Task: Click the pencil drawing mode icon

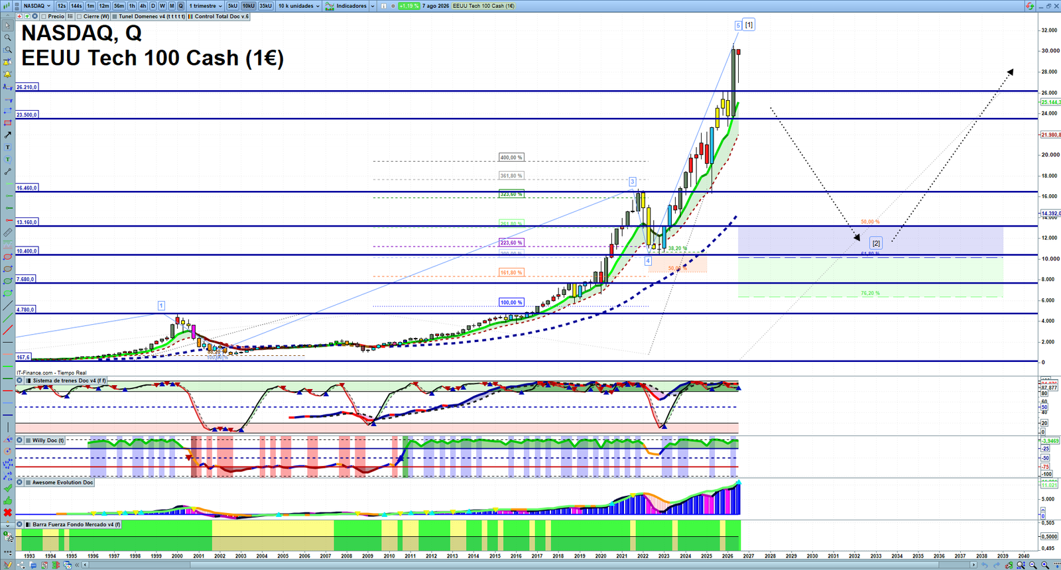Action: pos(7,565)
